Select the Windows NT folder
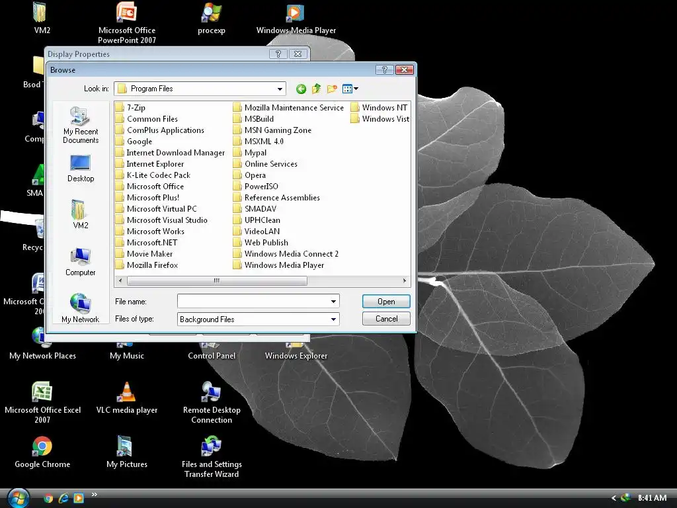Image resolution: width=677 pixels, height=508 pixels. click(x=379, y=108)
